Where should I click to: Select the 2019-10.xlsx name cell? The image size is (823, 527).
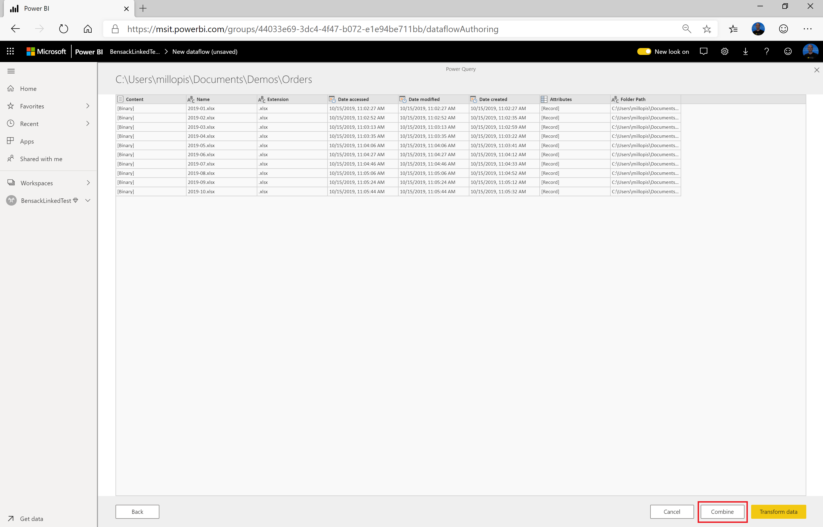[x=222, y=192]
